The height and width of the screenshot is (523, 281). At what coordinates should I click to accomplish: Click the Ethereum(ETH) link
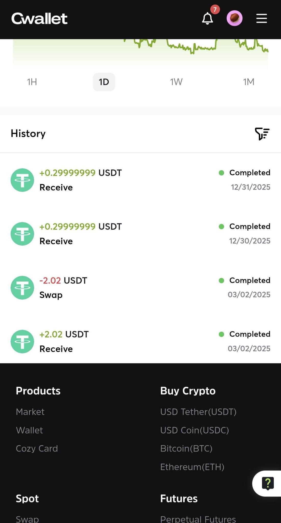[x=192, y=467]
